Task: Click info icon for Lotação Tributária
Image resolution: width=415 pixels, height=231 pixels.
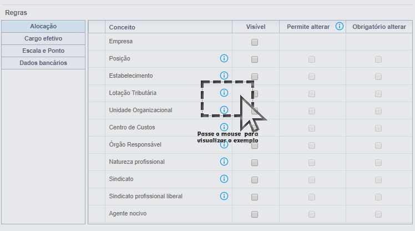Action: (x=224, y=93)
